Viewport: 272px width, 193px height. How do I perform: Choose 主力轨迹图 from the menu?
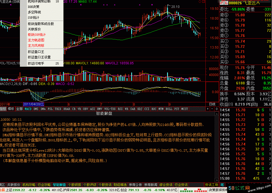42,40
